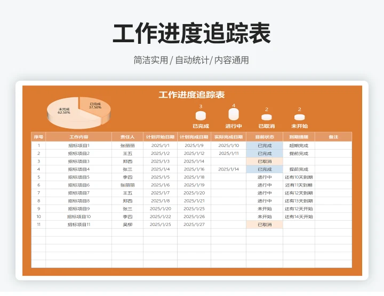This screenshot has width=384, height=296.
Task: Click the actual finish date 2025/1/10
Action: (x=228, y=145)
